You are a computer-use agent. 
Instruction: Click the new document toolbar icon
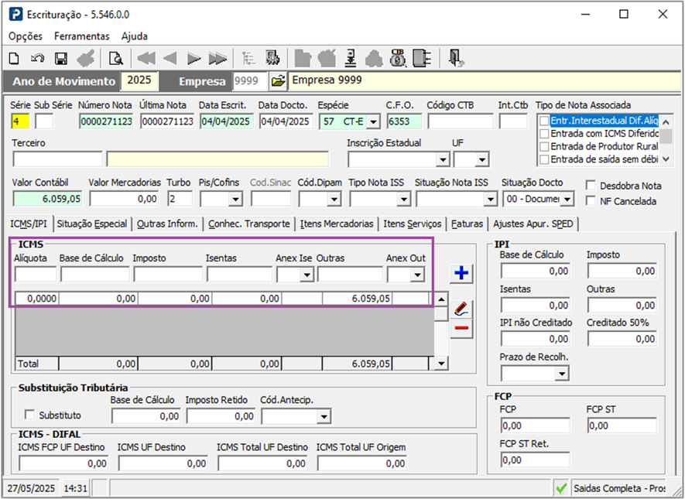pos(14,58)
